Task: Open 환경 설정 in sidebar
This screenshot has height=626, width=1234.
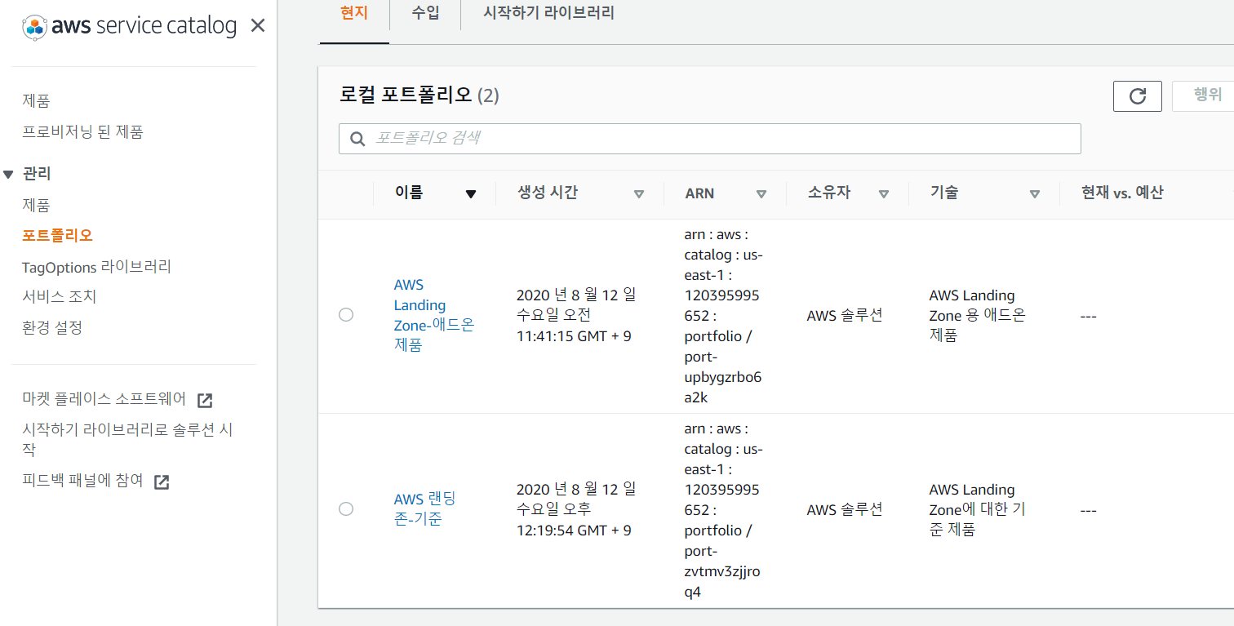Action: click(x=52, y=328)
